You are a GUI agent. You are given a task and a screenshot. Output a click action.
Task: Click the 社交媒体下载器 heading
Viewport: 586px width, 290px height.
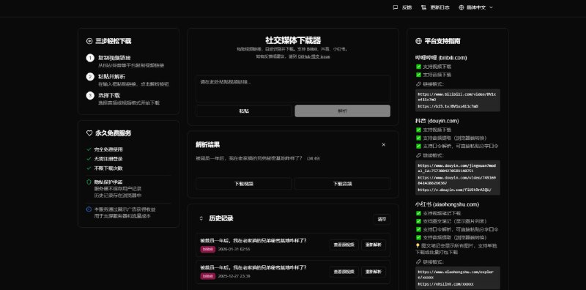coord(293,40)
